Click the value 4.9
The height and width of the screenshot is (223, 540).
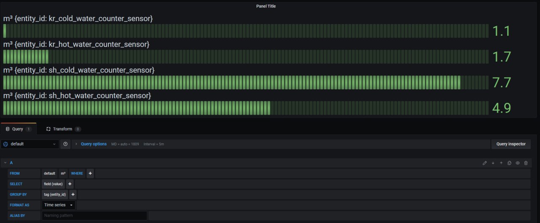(502, 108)
